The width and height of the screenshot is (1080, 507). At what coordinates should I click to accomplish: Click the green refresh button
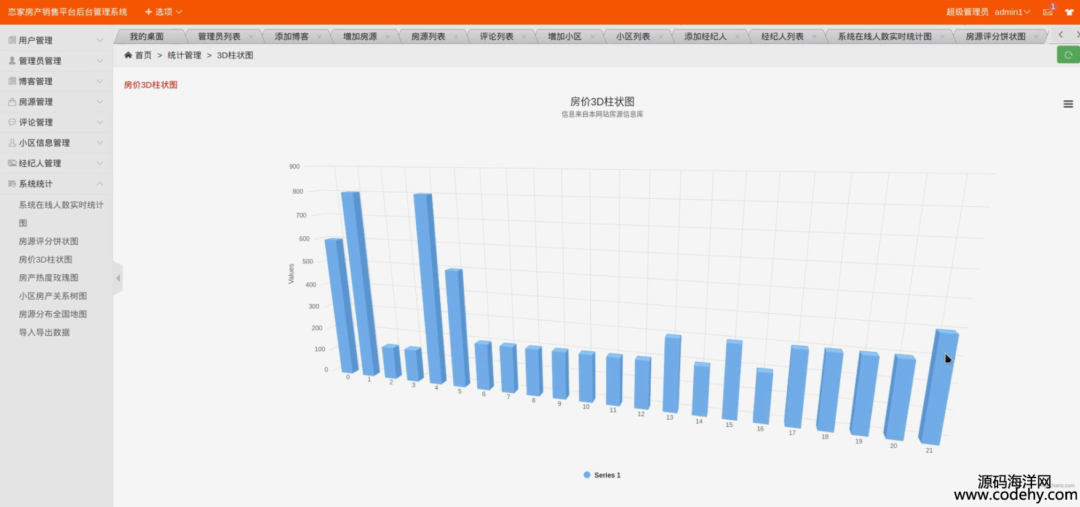pos(1068,55)
